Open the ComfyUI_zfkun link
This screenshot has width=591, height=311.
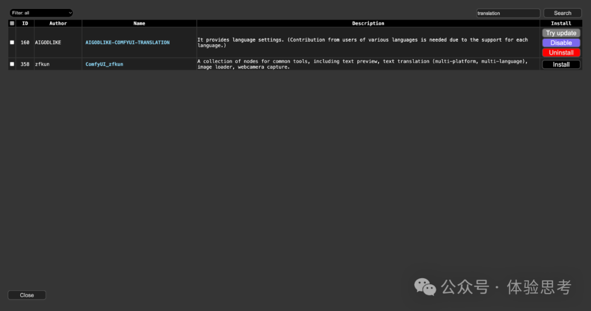(x=104, y=64)
